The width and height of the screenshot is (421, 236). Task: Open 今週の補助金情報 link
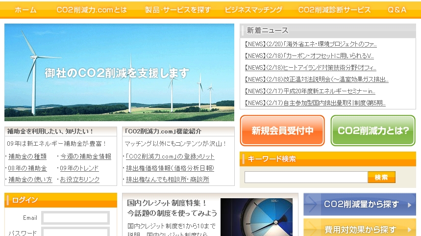[x=86, y=157]
